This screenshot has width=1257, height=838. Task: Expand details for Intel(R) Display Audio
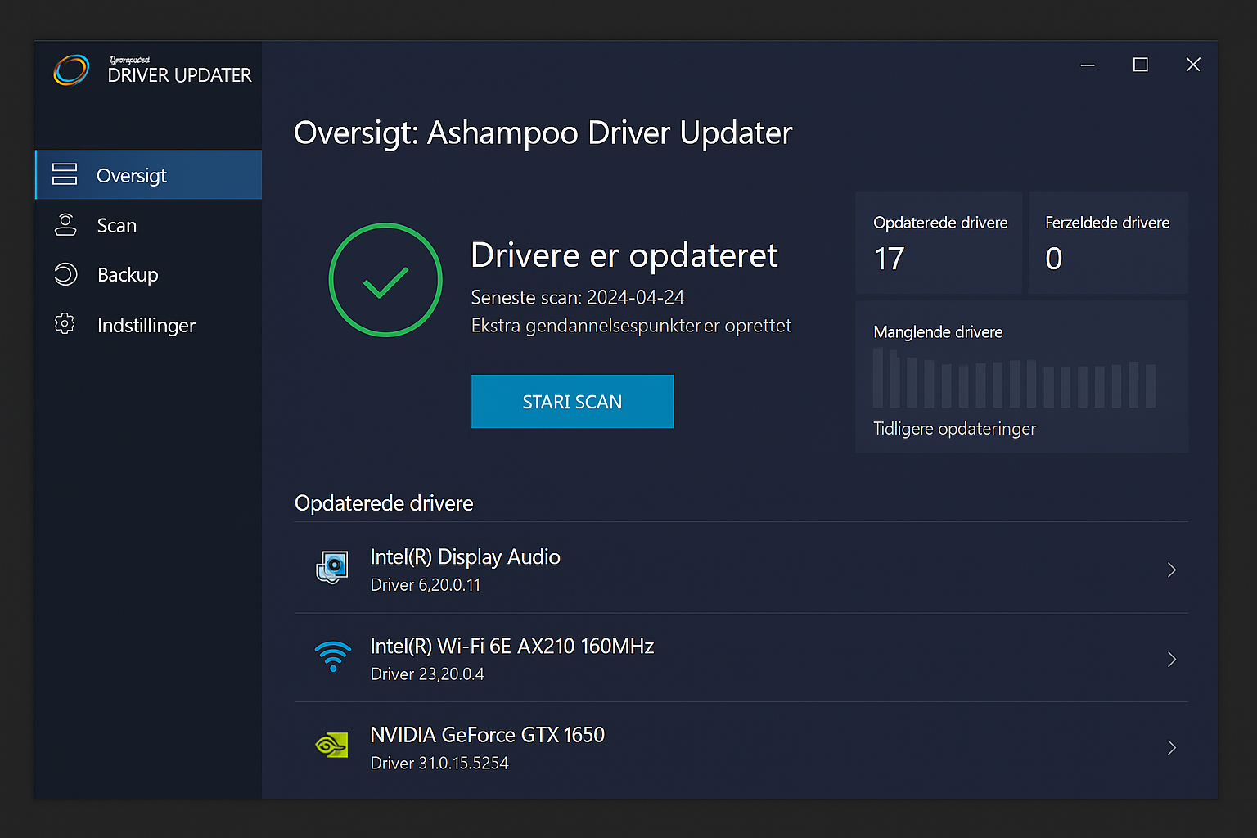click(1171, 570)
